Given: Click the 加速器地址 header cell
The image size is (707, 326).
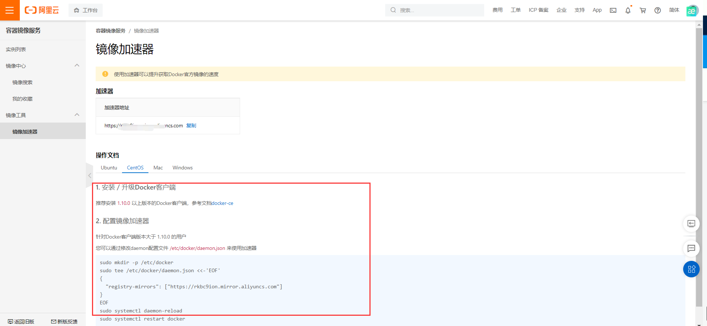Looking at the screenshot, I should click(x=168, y=108).
